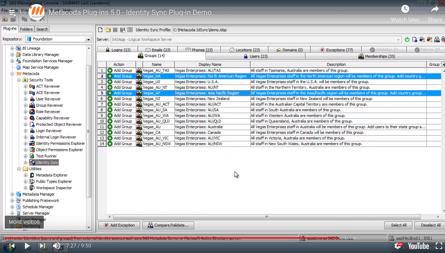Click the Select All button

398,225
